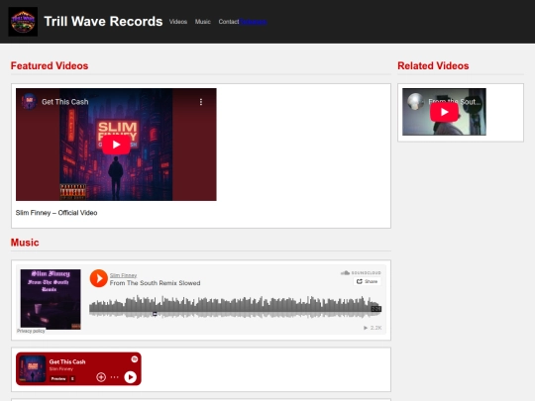Play the Get This Cash YouTube video

[116, 145]
